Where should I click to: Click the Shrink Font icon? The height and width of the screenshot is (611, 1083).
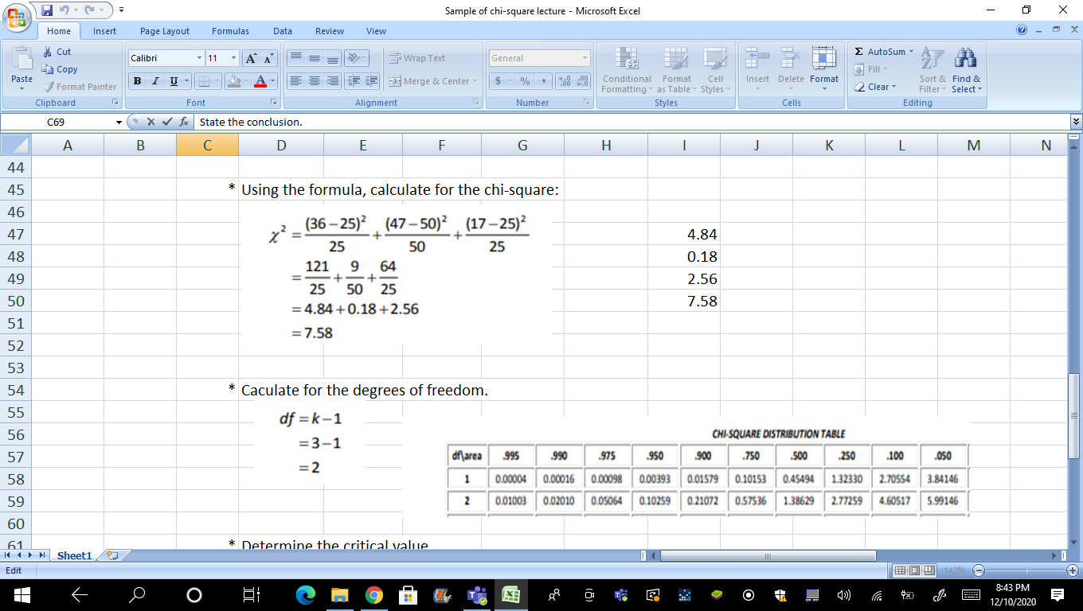tap(268, 58)
